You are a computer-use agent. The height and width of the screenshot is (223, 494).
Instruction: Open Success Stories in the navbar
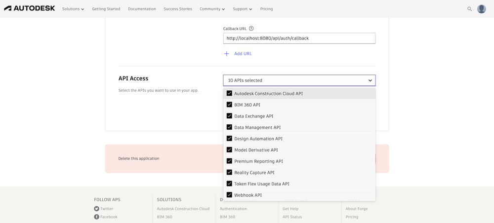pyautogui.click(x=178, y=9)
